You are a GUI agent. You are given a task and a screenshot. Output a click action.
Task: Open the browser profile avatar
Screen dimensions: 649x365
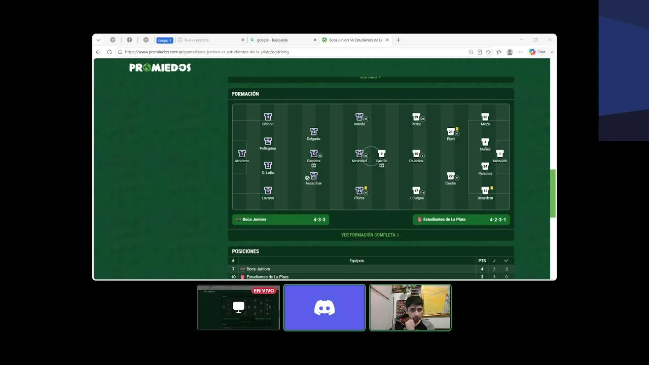(x=510, y=52)
